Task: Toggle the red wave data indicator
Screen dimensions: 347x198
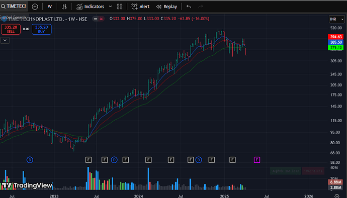Action: (x=101, y=19)
